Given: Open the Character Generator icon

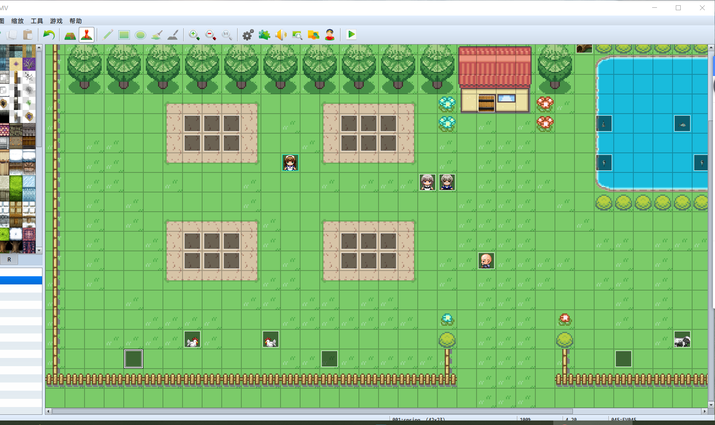Looking at the screenshot, I should (330, 35).
